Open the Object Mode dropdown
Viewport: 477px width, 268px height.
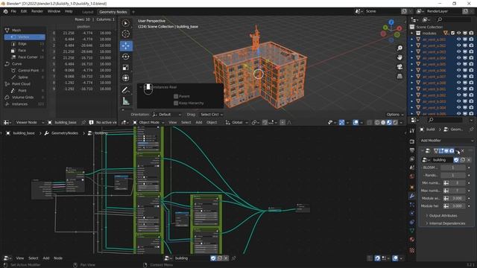[x=148, y=122]
